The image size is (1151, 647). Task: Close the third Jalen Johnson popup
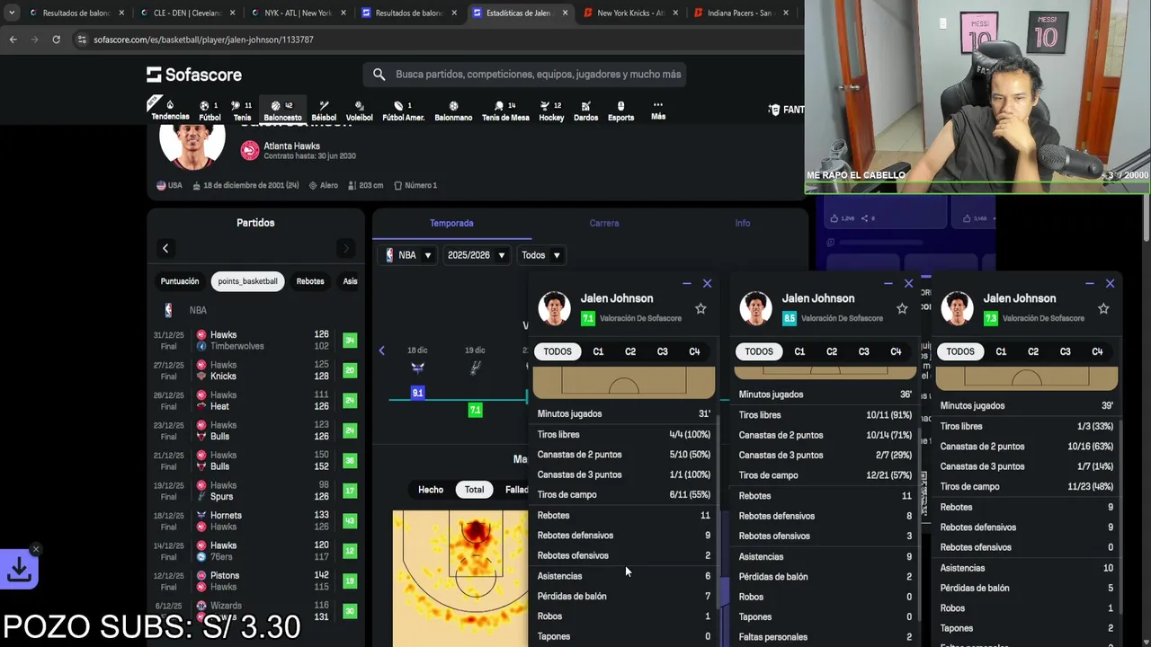pos(1110,283)
